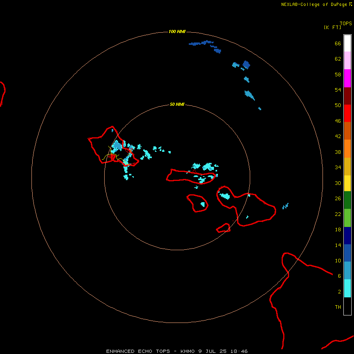Click the navy blue legend swatch
Image resolution: width=354 pixels, height=354 pixels.
pos(347,236)
